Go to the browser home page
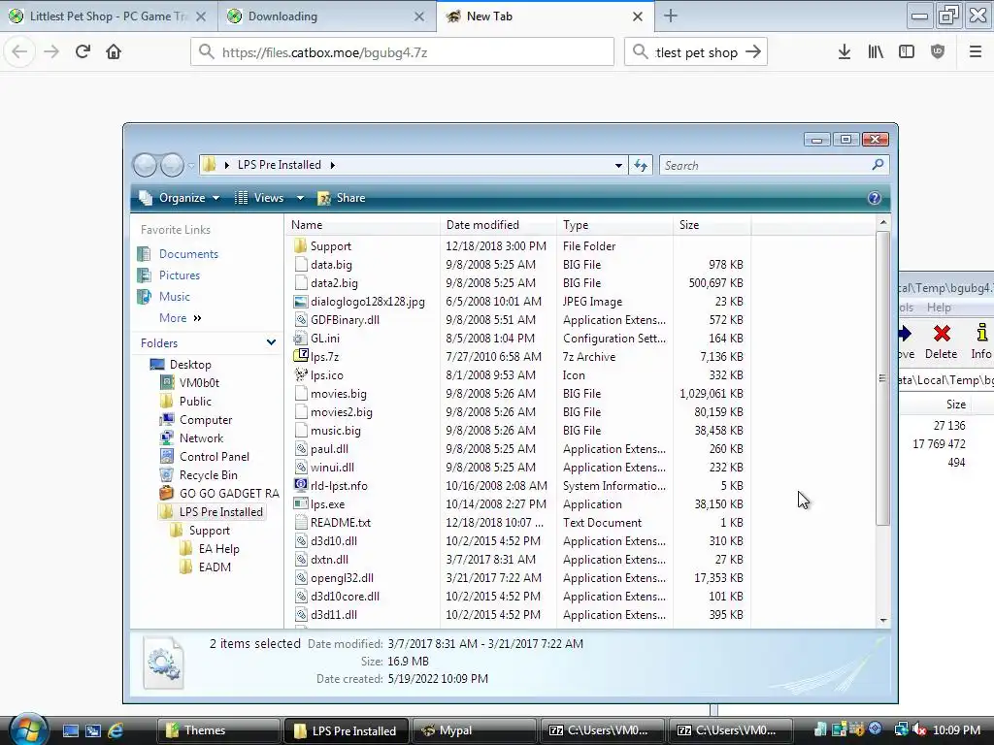This screenshot has height=745, width=994. (114, 52)
